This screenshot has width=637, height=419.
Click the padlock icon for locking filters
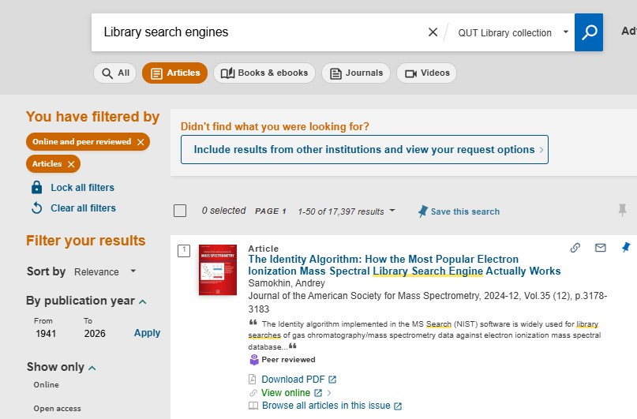click(x=36, y=187)
